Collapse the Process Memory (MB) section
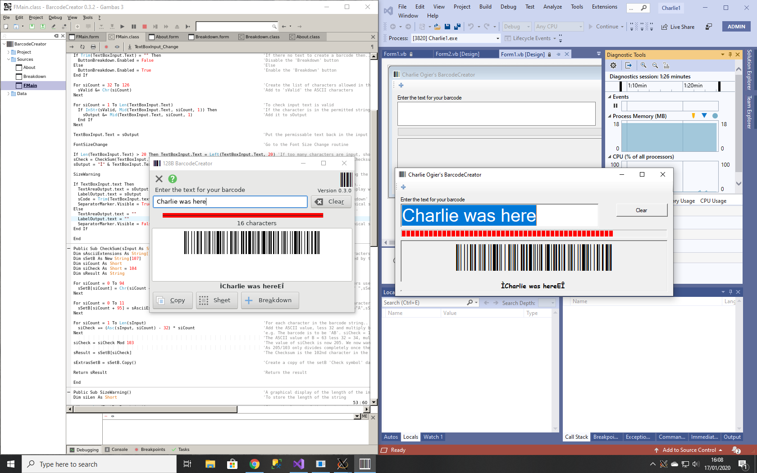The width and height of the screenshot is (757, 473). coord(610,116)
